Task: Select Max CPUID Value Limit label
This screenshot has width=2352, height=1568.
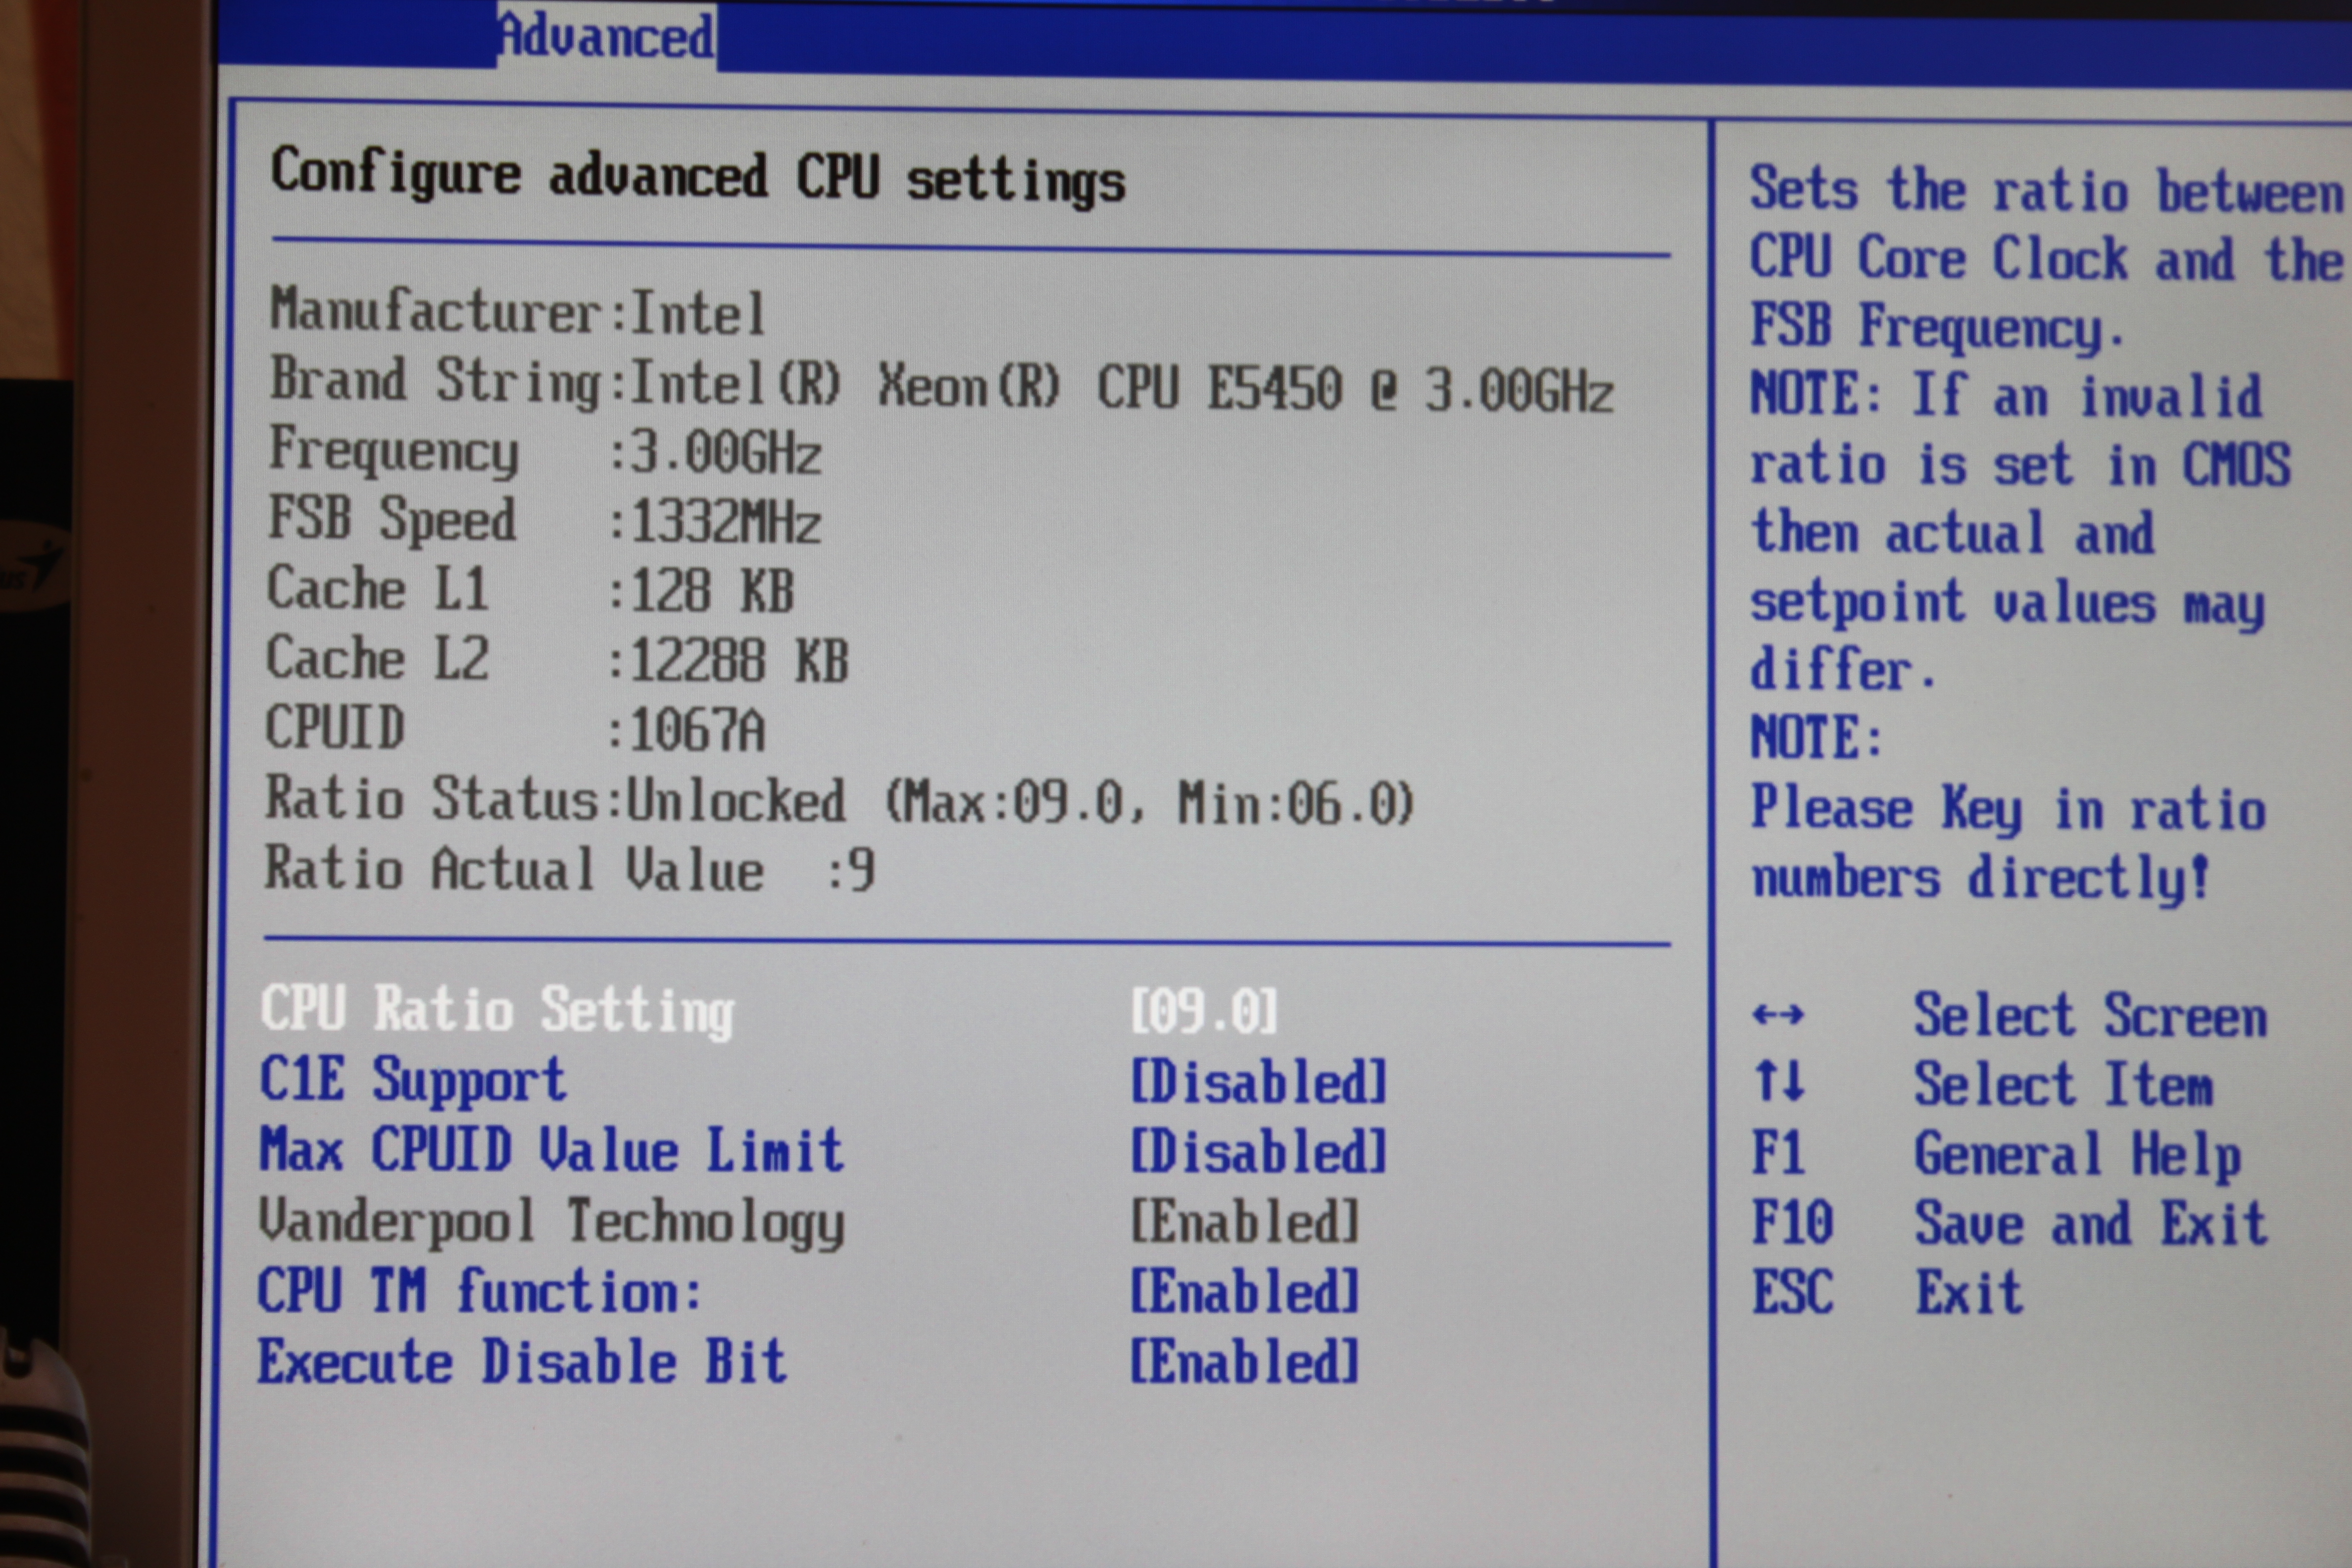Action: coord(551,1151)
